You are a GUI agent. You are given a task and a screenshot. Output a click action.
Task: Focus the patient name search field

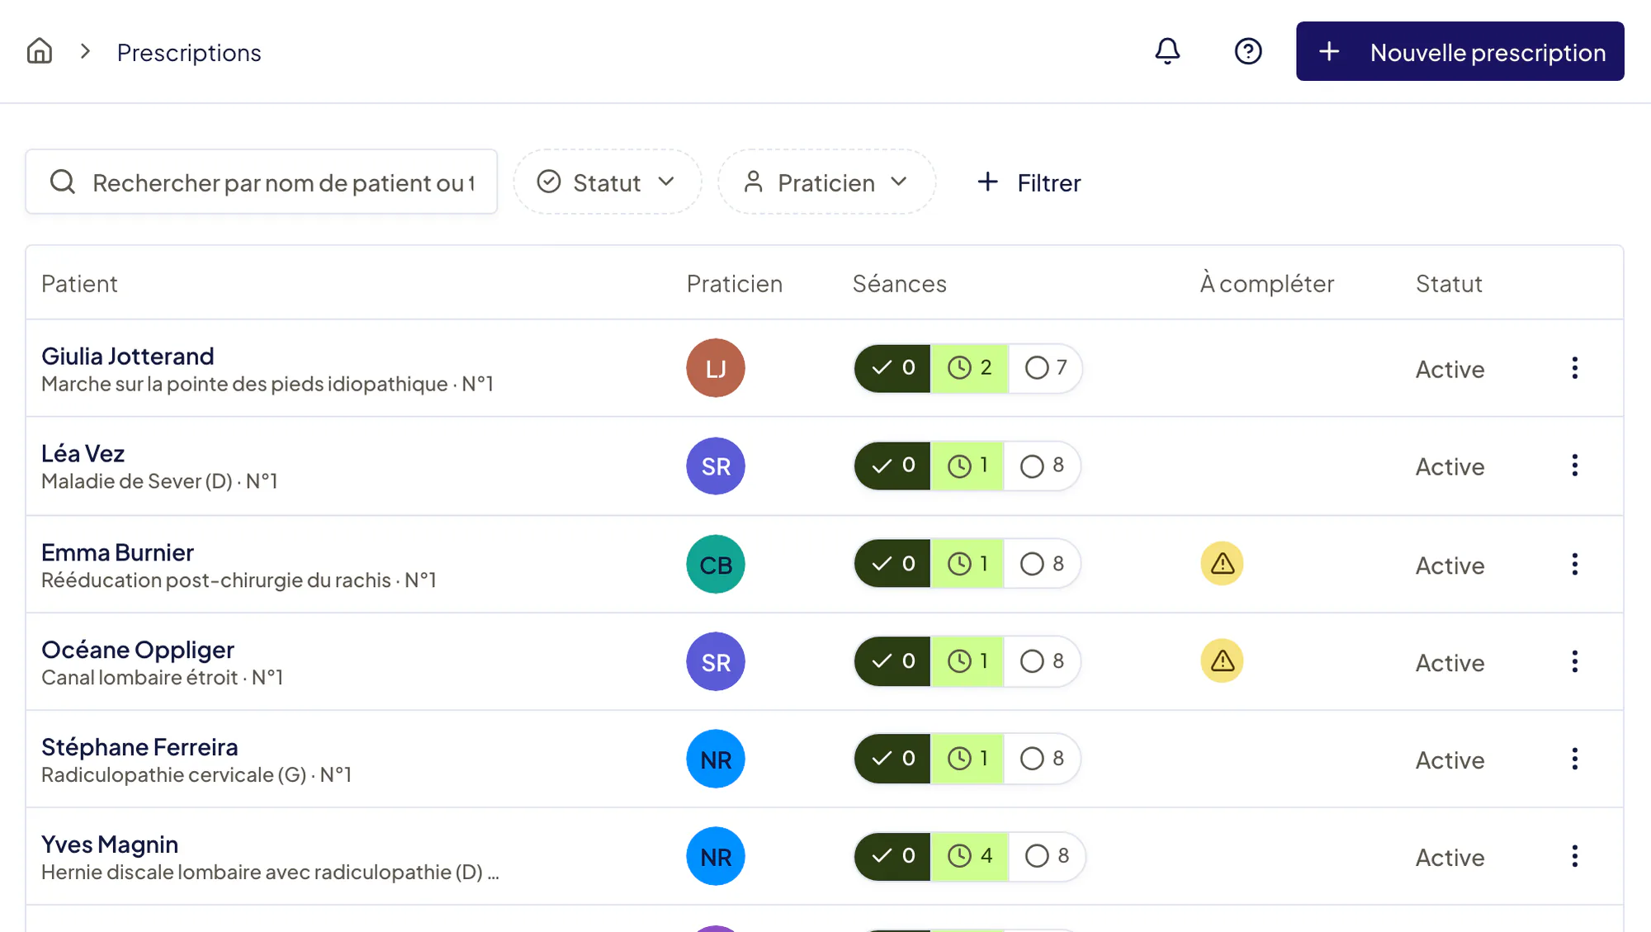pos(262,182)
